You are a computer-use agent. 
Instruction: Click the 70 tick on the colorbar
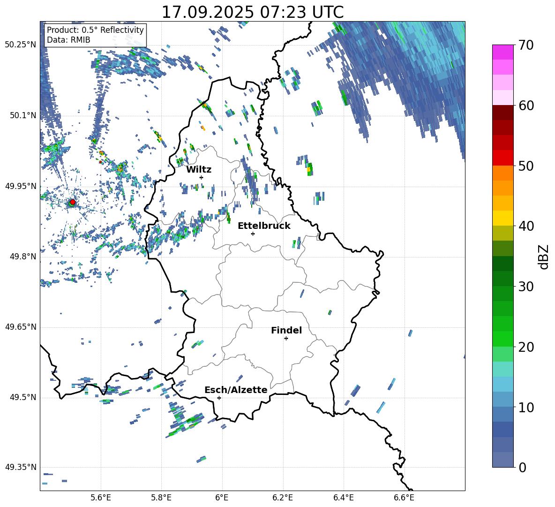pyautogui.click(x=526, y=45)
